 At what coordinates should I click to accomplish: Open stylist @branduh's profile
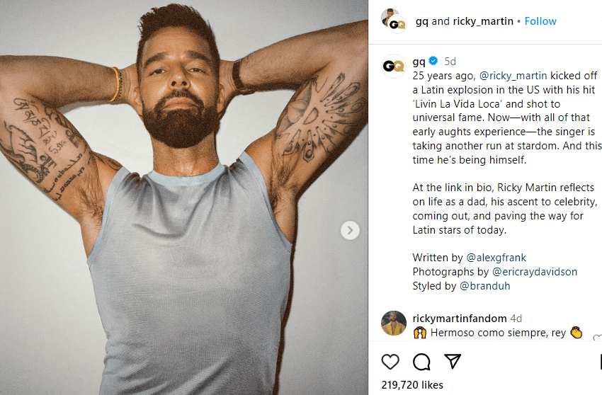484,286
